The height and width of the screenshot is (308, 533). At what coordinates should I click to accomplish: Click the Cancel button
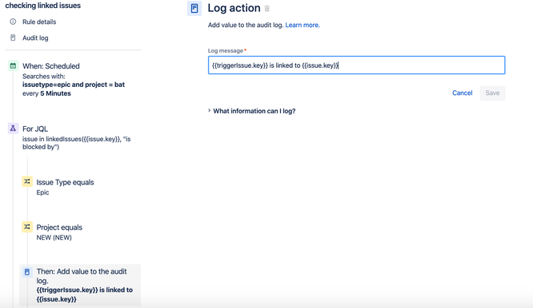pos(463,93)
